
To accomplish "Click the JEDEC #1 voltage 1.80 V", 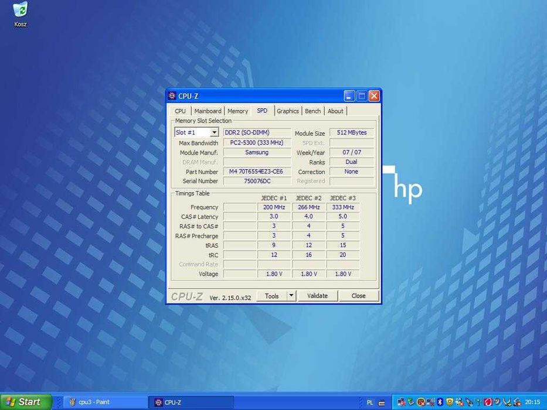I will (274, 274).
